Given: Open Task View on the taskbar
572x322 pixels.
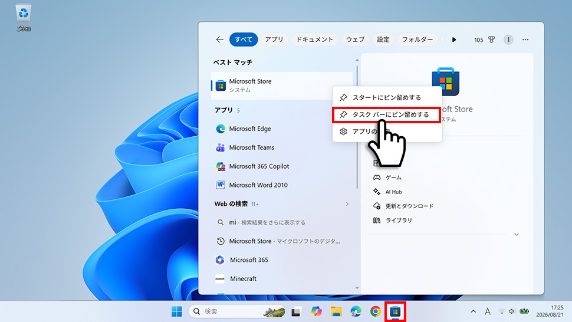Looking at the screenshot, I should [x=296, y=312].
